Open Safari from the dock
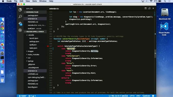This screenshot has height=97, width=173. pos(2,36)
